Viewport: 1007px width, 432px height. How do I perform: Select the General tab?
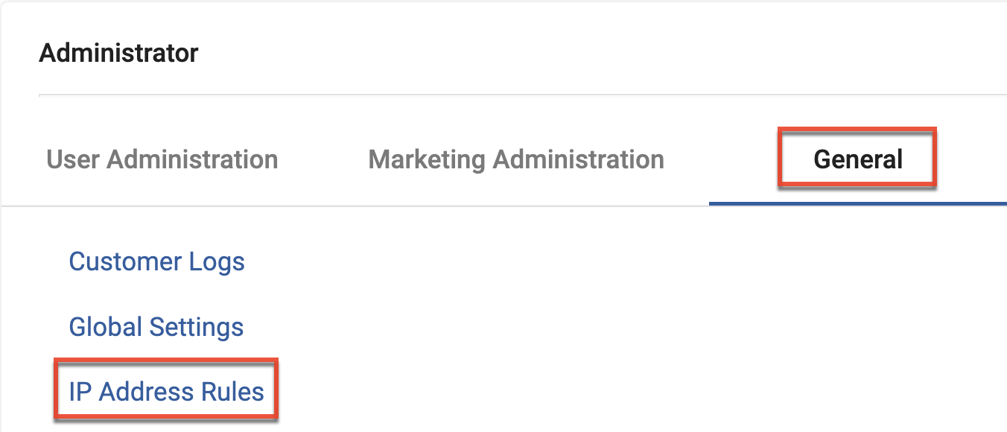(858, 159)
